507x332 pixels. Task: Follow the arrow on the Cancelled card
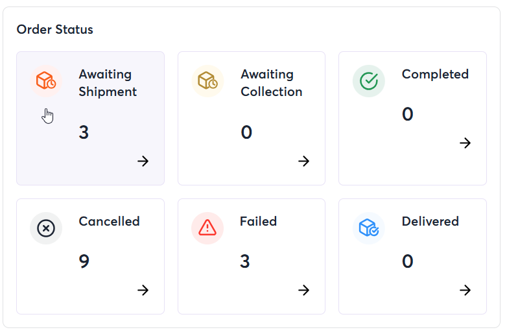143,290
